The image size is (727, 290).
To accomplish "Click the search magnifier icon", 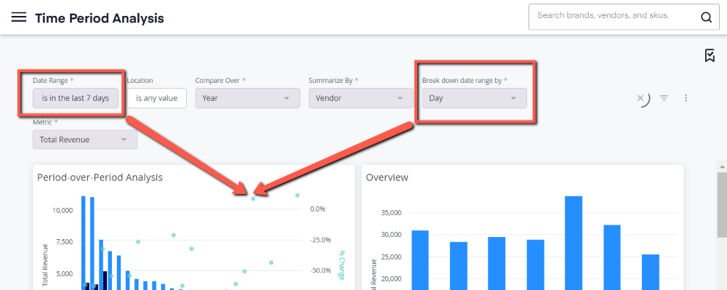I will (x=706, y=17).
